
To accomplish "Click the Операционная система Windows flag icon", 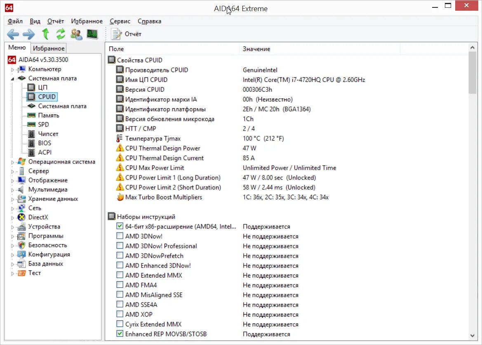I will click(x=21, y=162).
